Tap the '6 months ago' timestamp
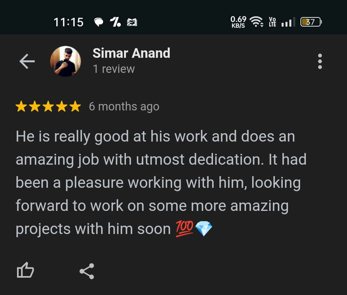Screen dimensions: 347x295 point(124,107)
